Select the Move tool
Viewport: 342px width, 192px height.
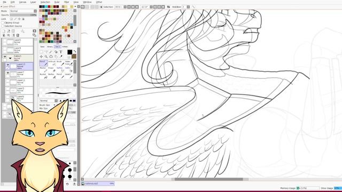[41, 57]
